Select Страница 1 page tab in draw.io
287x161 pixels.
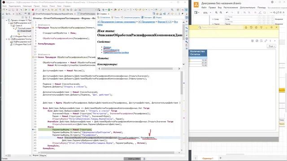point(208,158)
